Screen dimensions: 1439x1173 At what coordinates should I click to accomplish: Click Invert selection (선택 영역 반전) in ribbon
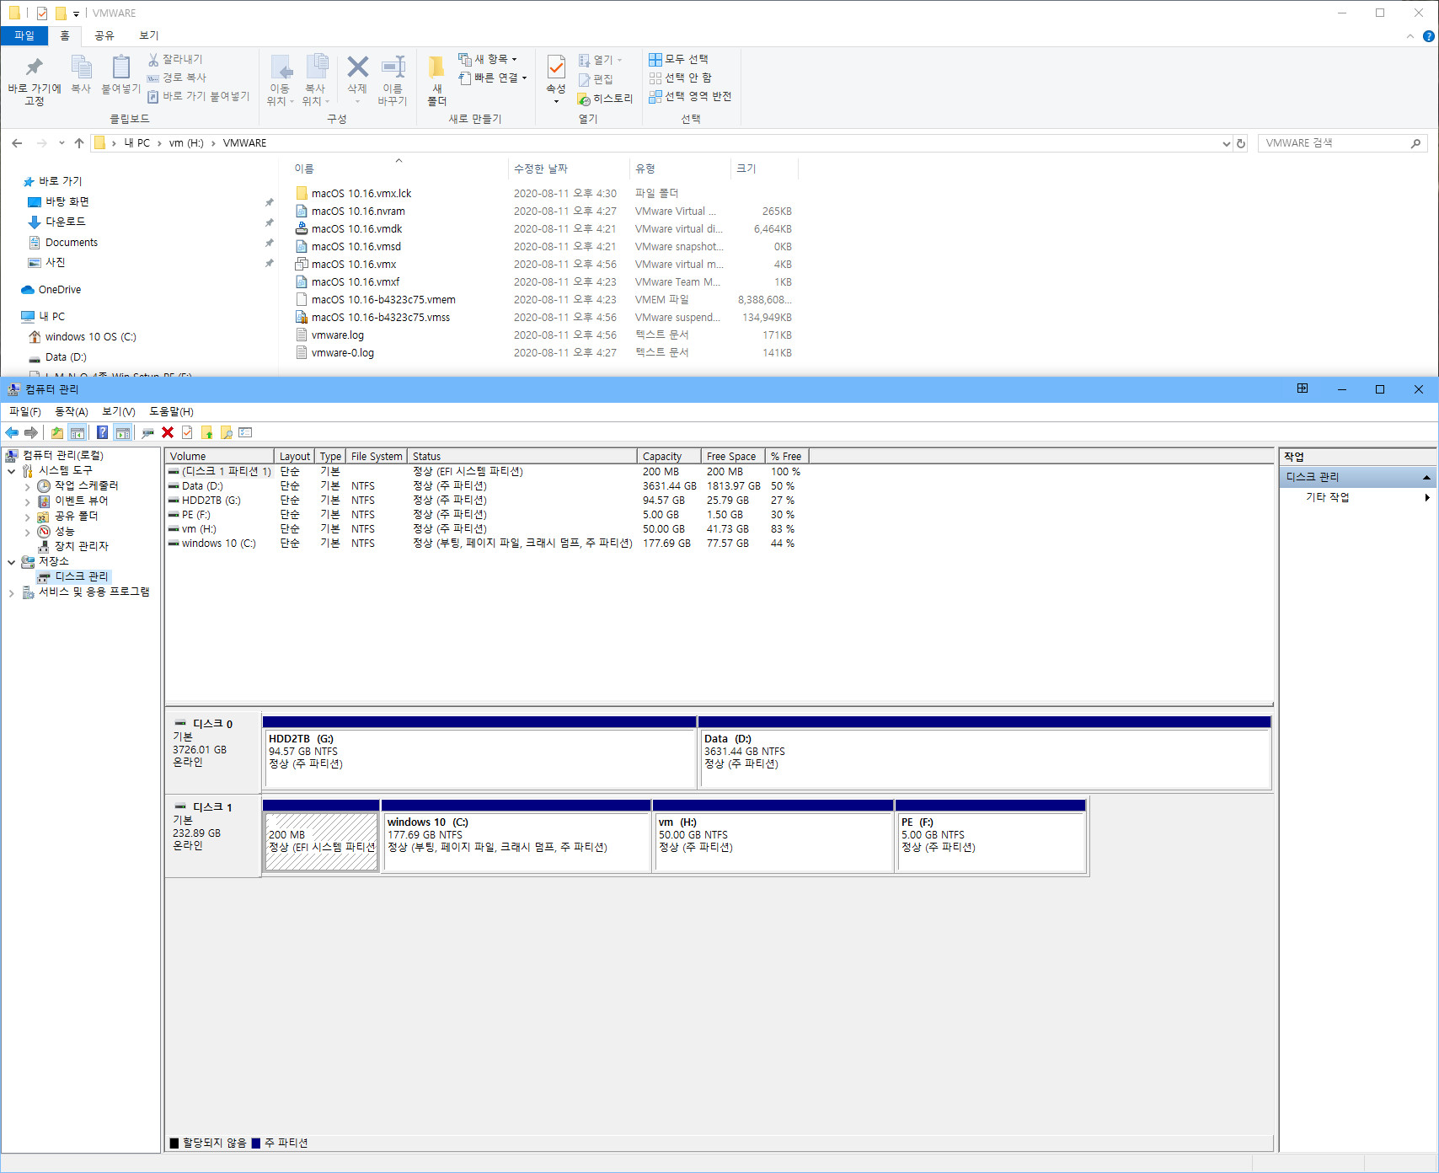[690, 97]
